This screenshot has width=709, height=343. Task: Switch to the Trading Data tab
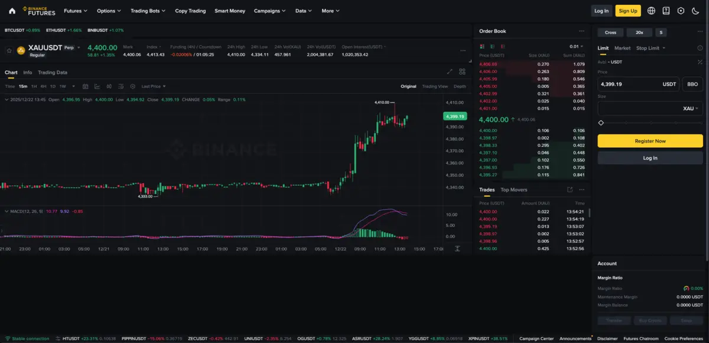[x=53, y=72]
